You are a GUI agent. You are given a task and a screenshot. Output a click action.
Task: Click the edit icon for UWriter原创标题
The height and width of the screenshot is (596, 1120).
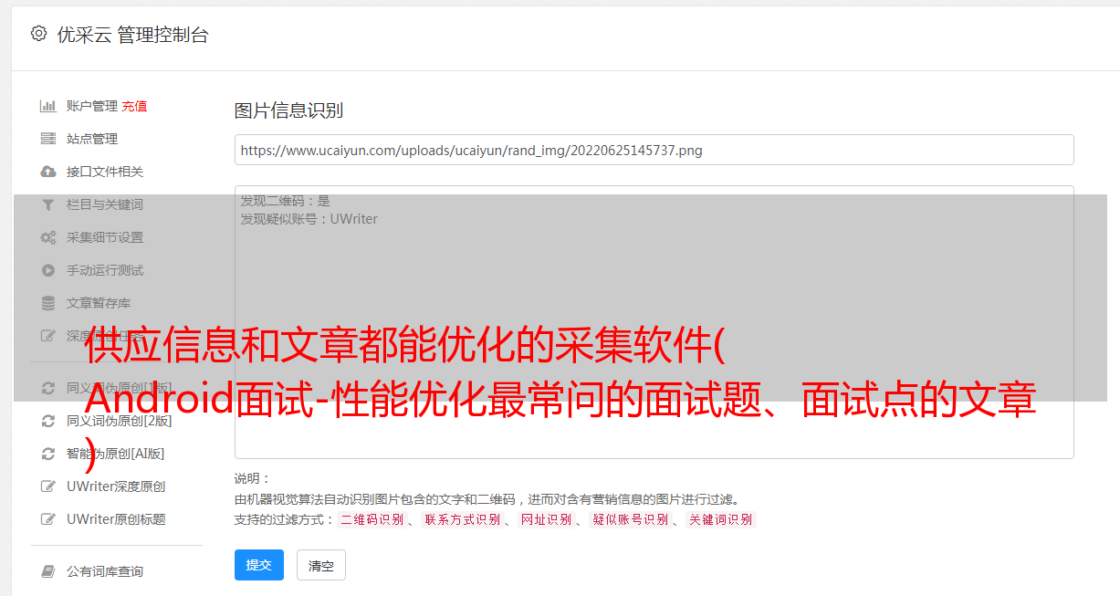tap(48, 519)
